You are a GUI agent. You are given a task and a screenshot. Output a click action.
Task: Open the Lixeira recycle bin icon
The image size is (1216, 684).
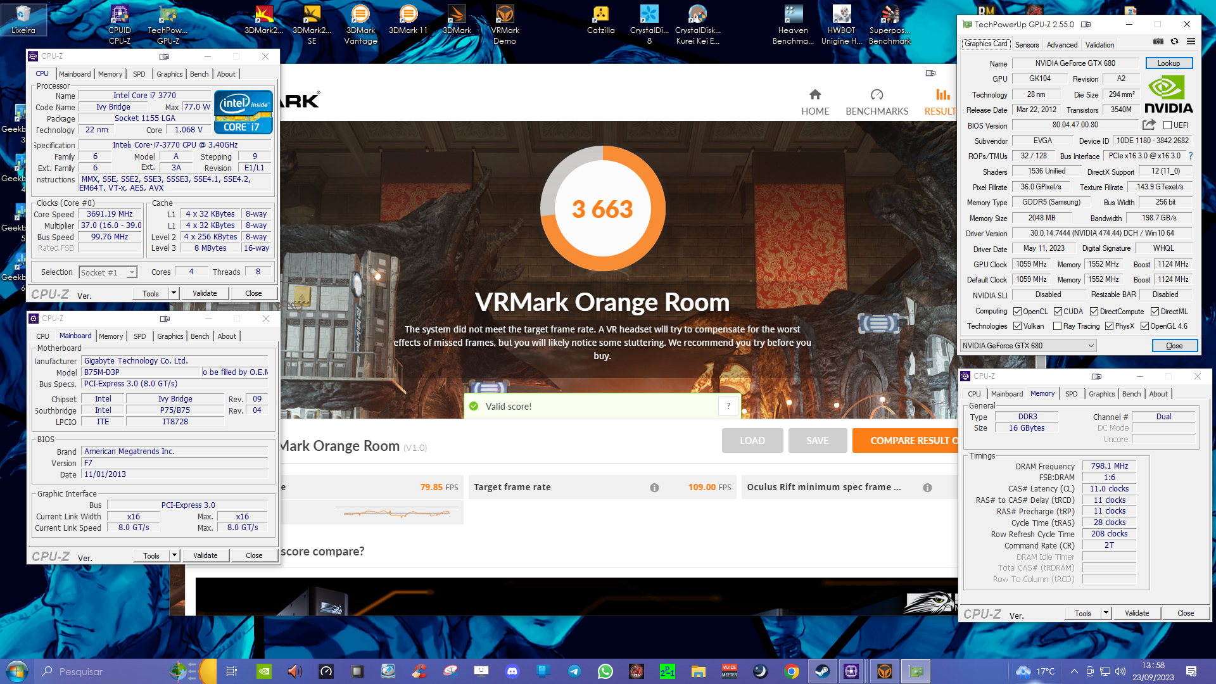click(23, 19)
